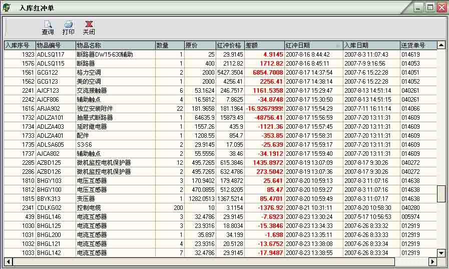Click the vertical scrollbar up arrow
This screenshot has width=449, height=269.
(441, 45)
